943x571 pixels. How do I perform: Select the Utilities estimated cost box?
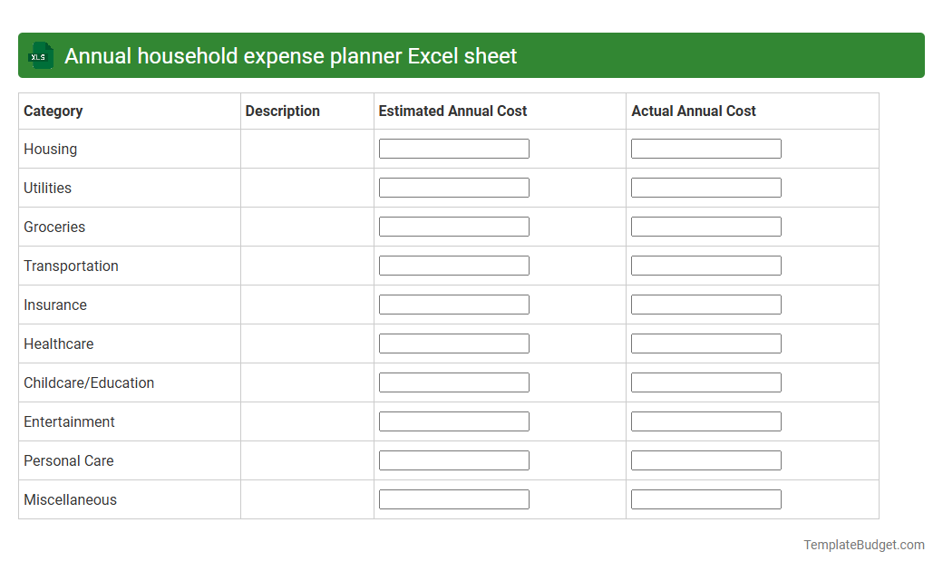coord(453,187)
